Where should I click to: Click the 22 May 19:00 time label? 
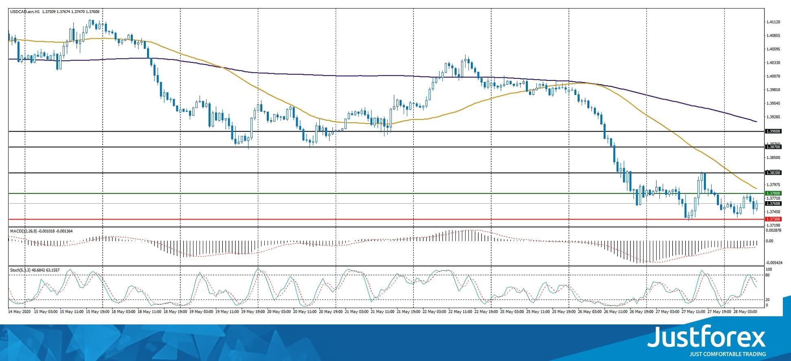click(x=486, y=312)
